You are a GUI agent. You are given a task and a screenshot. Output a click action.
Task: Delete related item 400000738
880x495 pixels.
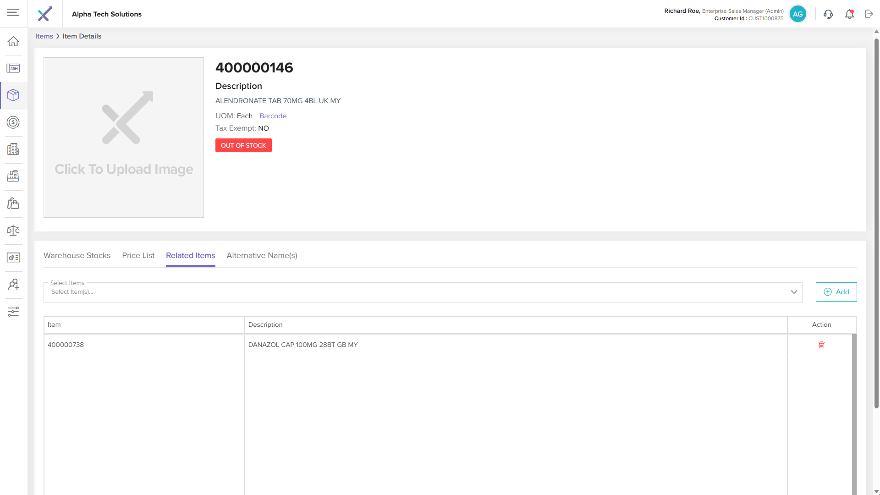coord(821,345)
